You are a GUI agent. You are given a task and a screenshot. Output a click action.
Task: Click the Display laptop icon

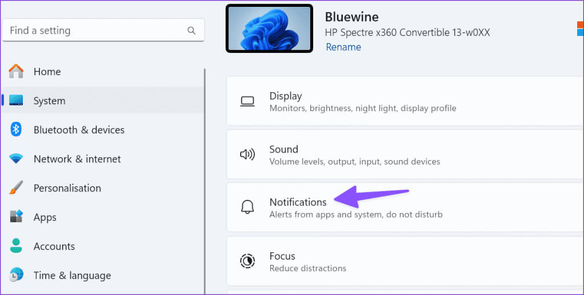pos(248,101)
